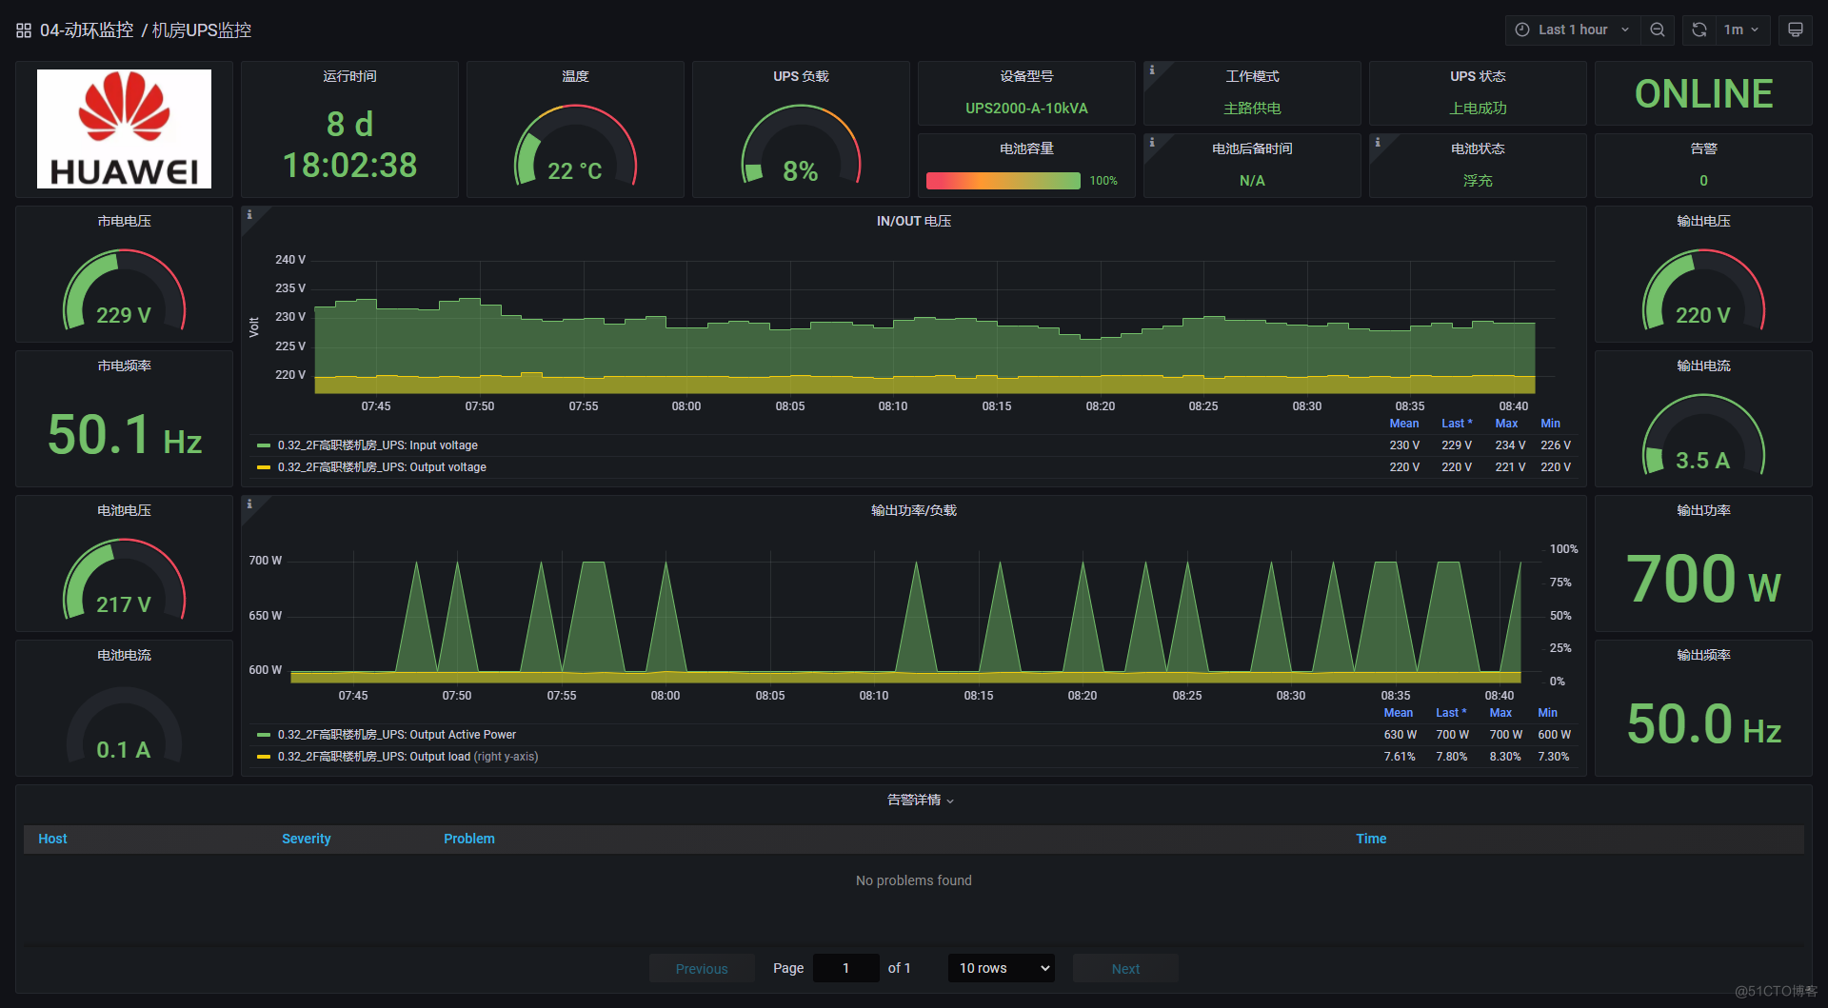Show info icon on 电池状态 panel
Screen dimensions: 1828x1008
(x=1378, y=143)
